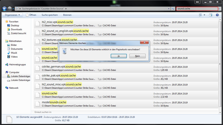
Task: Refresh the address bar results
Action: pyautogui.click(x=173, y=9)
